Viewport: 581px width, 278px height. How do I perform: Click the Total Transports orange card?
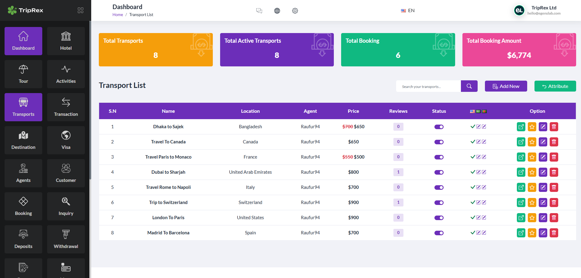156,50
